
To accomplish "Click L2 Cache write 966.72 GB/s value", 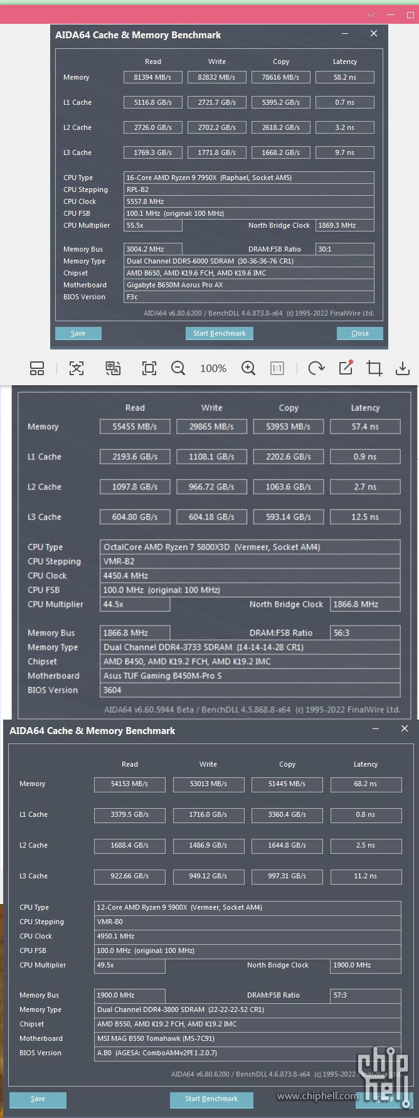I will 211,487.
